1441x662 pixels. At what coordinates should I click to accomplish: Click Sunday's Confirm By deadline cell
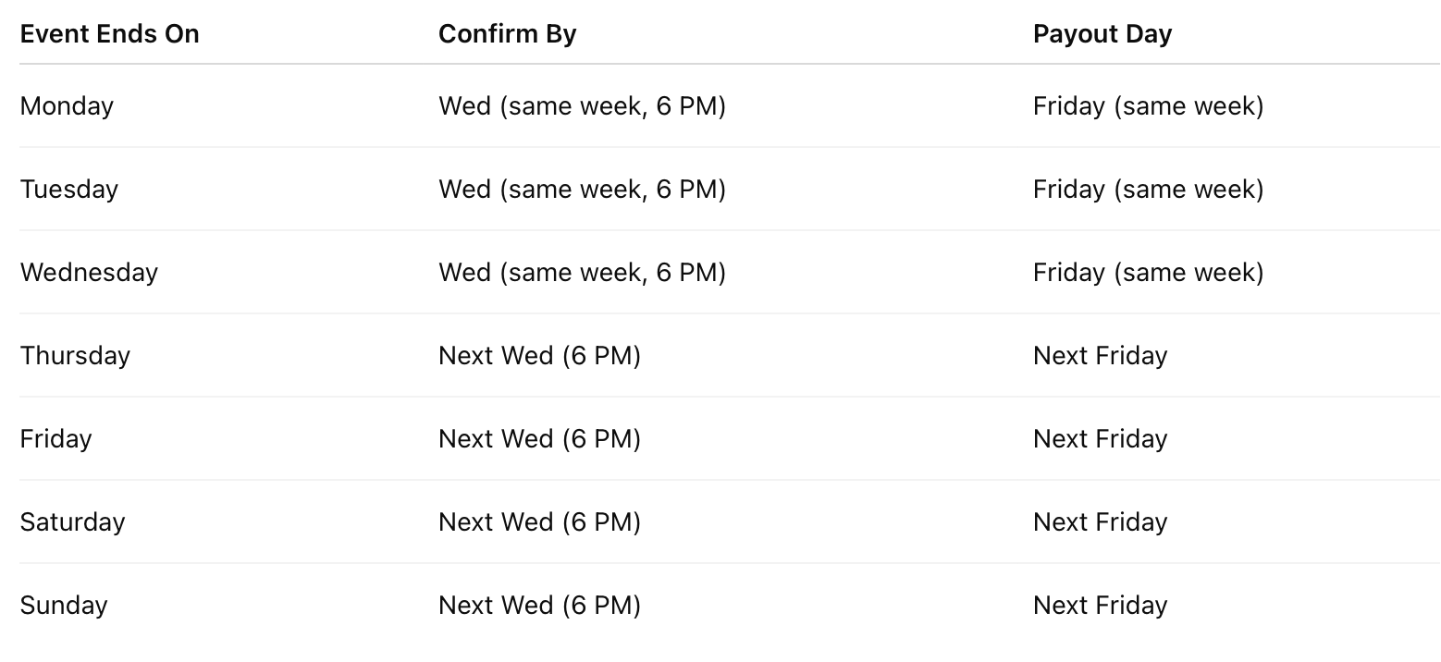click(539, 606)
